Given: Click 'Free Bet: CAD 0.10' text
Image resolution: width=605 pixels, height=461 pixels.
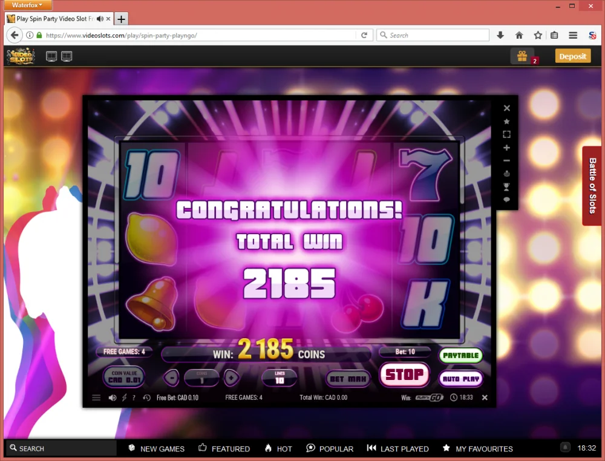Looking at the screenshot, I should click(x=177, y=397).
